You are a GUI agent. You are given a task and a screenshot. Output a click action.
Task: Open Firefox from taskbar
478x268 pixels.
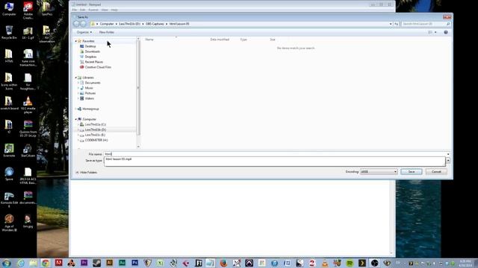[223, 263]
